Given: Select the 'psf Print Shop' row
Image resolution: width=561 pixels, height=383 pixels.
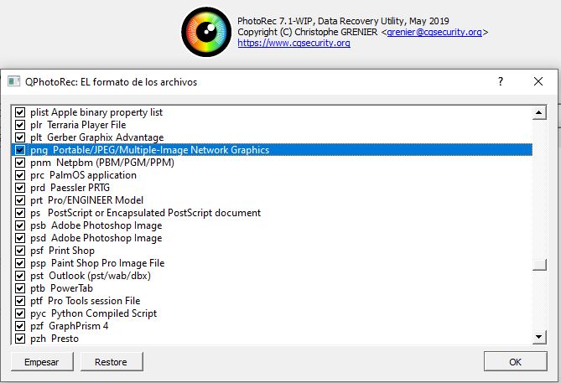Looking at the screenshot, I should [272, 251].
